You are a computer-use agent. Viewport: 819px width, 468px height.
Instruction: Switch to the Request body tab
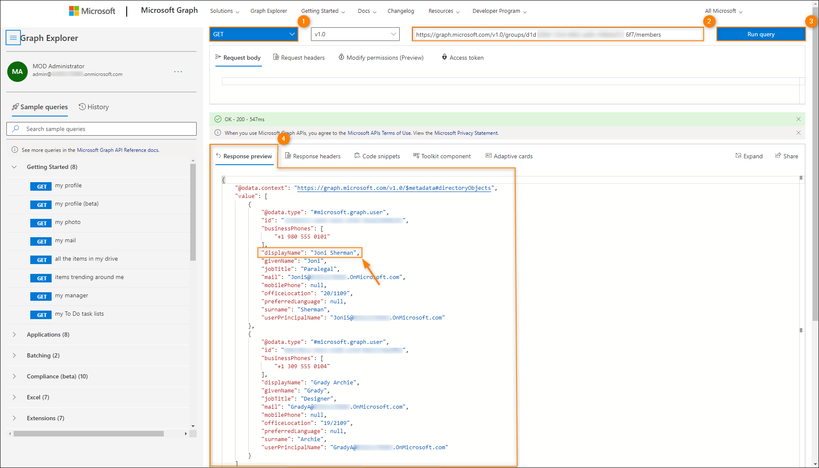click(x=238, y=58)
